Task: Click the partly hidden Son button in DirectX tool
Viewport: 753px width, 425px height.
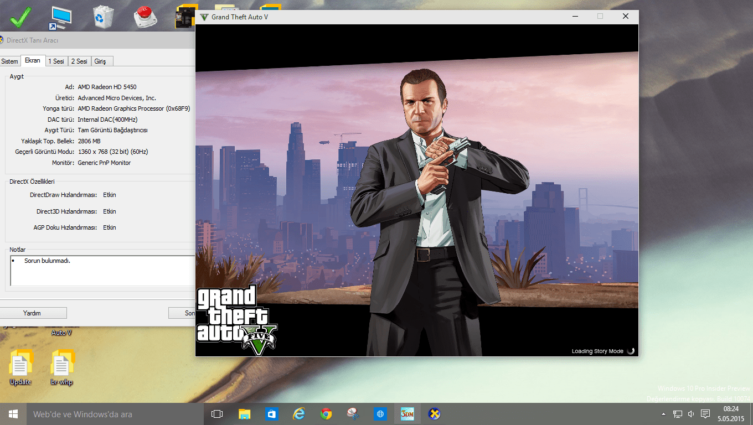Action: pyautogui.click(x=182, y=313)
